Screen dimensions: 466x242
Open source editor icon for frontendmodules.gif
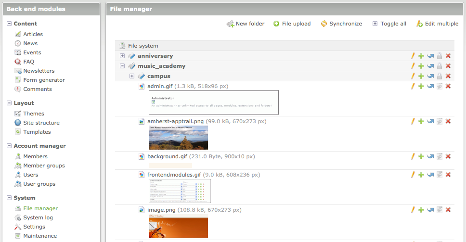pos(439,174)
